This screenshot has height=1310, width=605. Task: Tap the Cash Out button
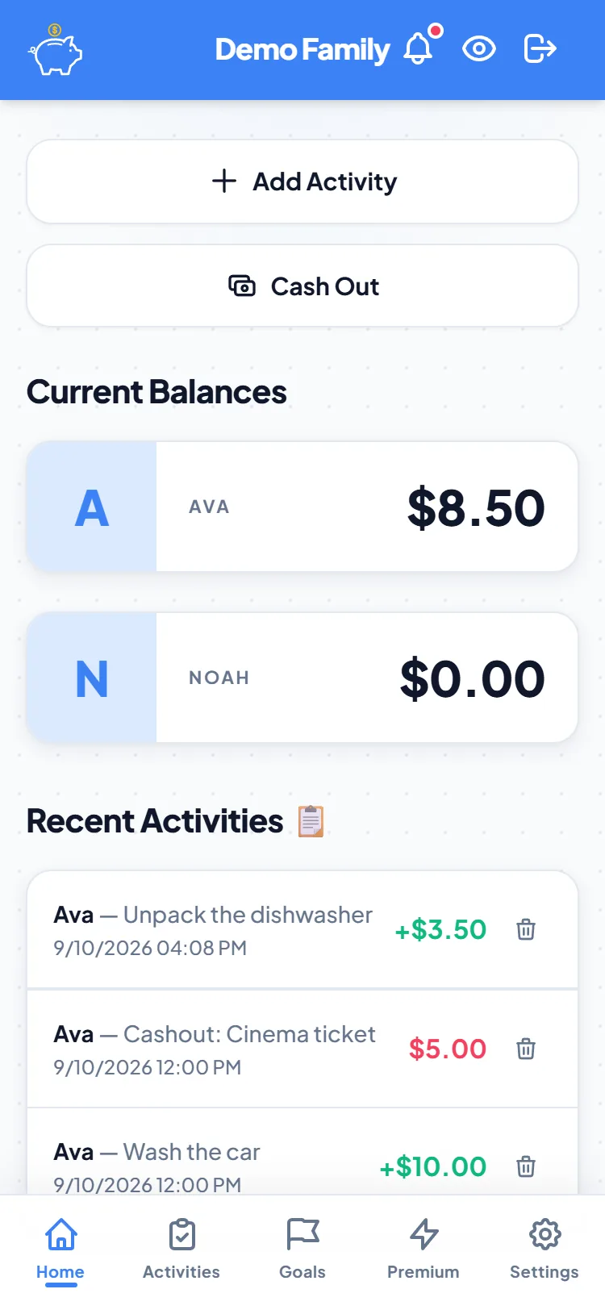click(x=302, y=286)
